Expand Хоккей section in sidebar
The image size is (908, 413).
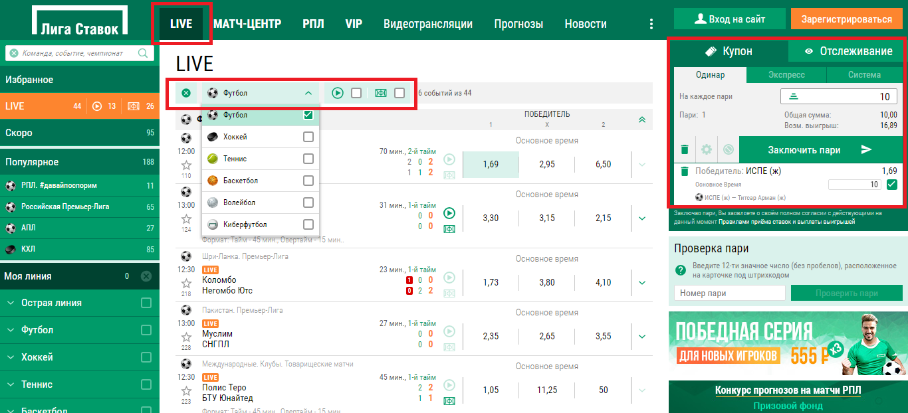point(11,357)
